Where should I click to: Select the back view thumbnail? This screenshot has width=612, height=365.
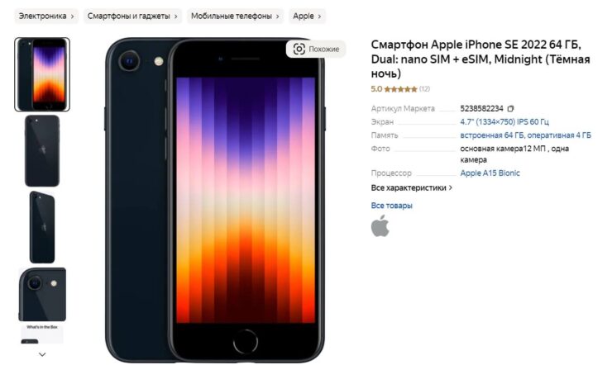coord(42,151)
